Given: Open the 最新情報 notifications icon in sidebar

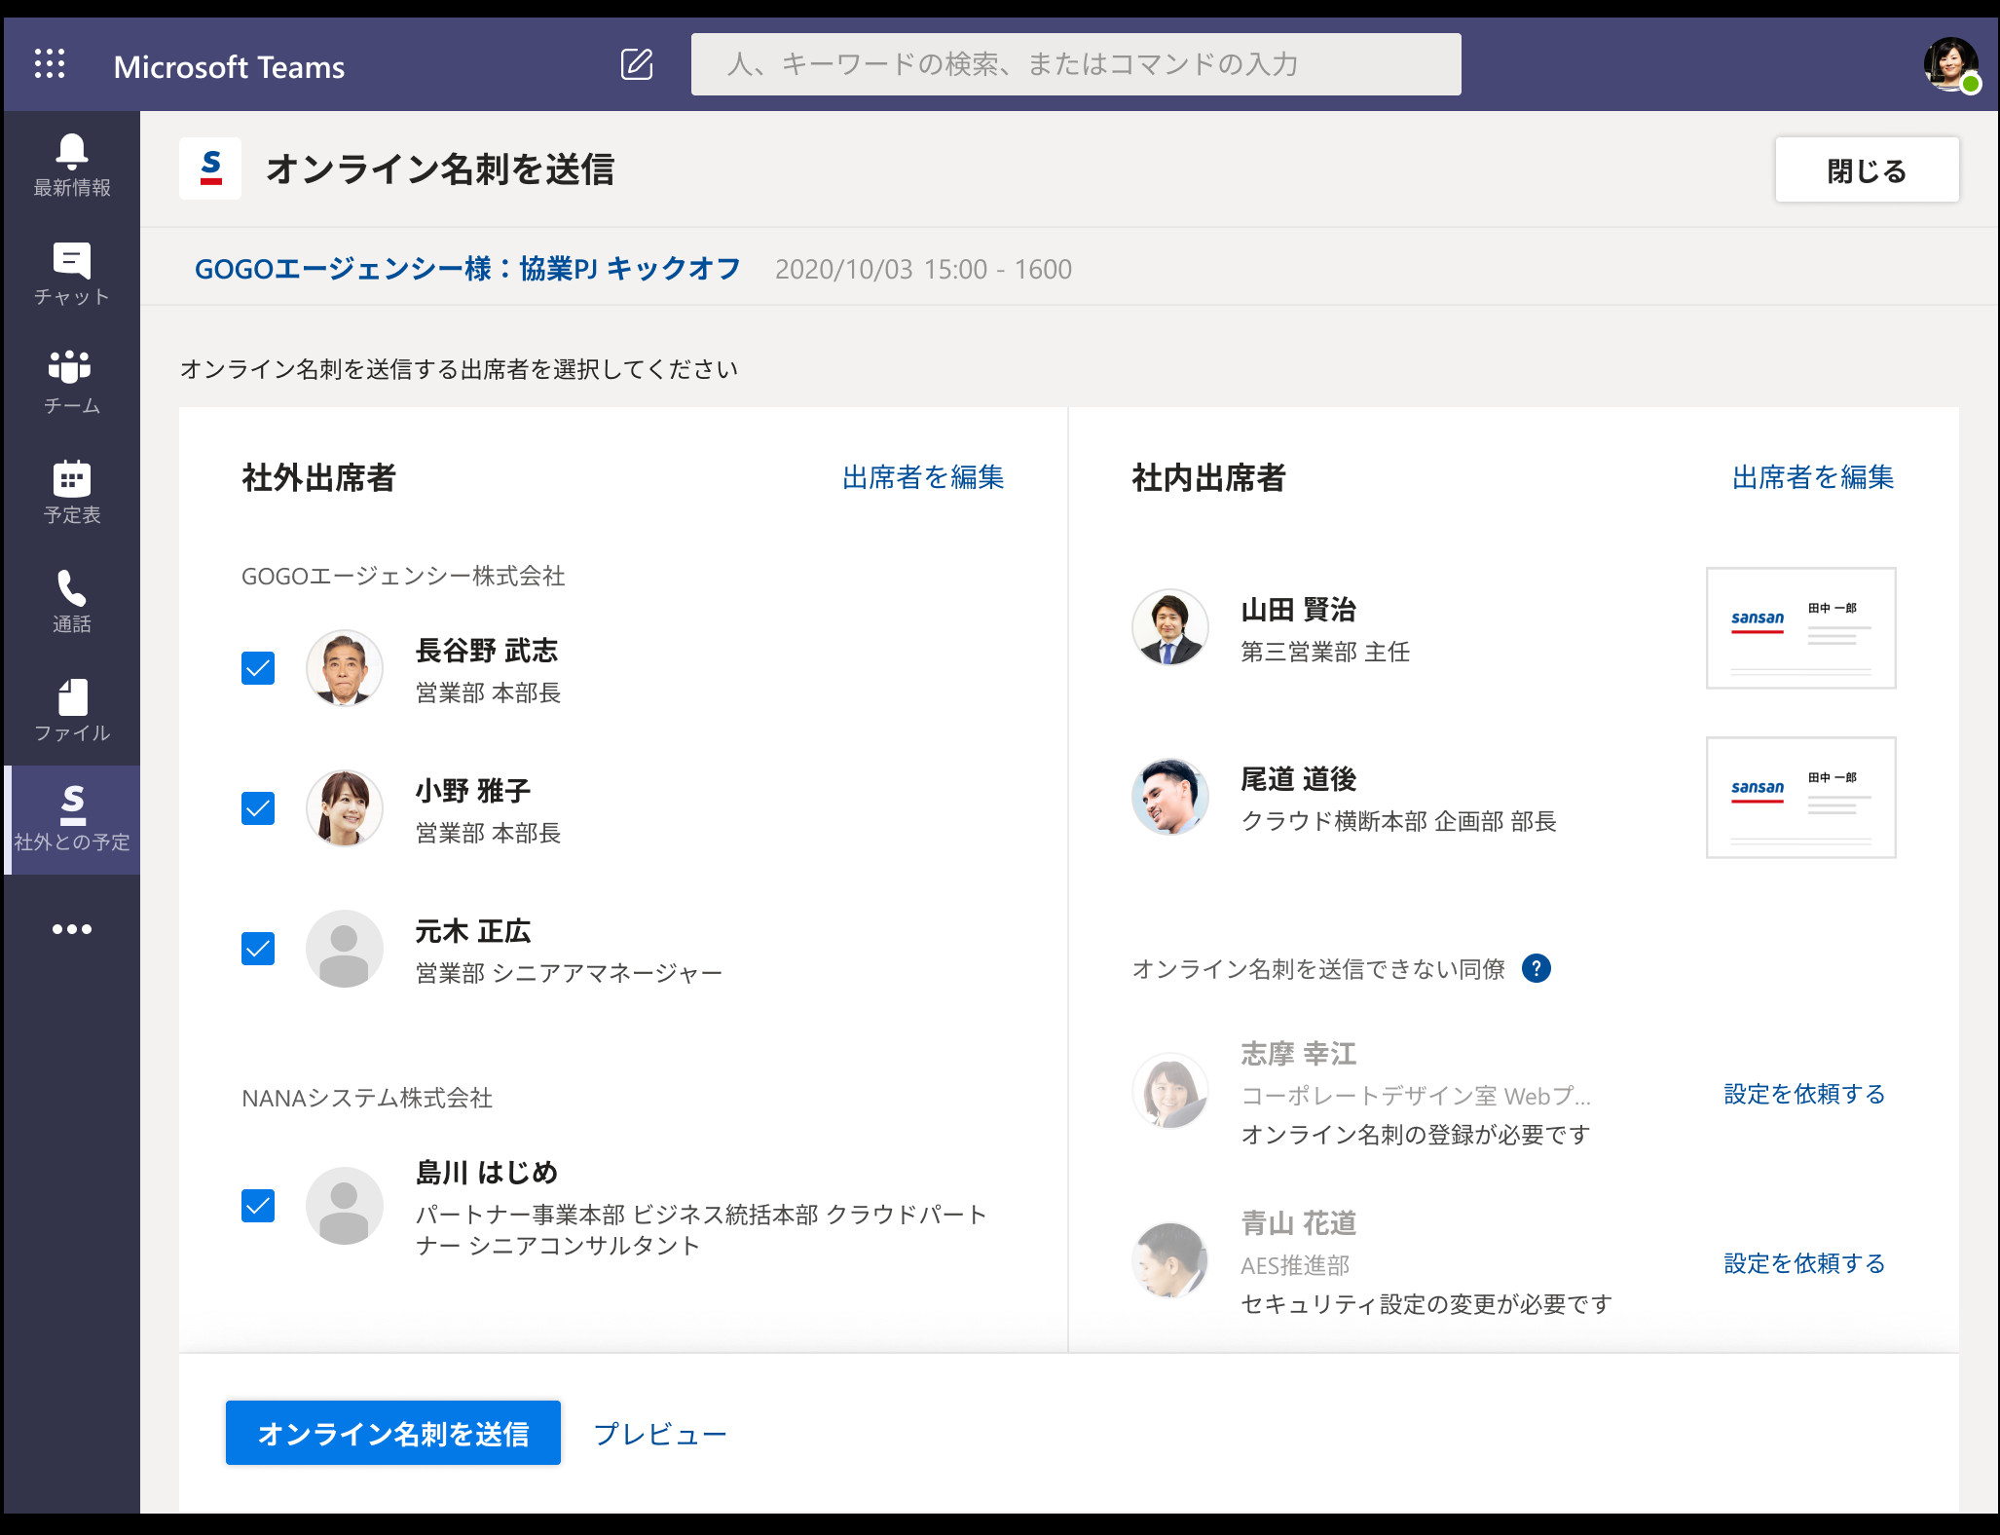Looking at the screenshot, I should (71, 164).
